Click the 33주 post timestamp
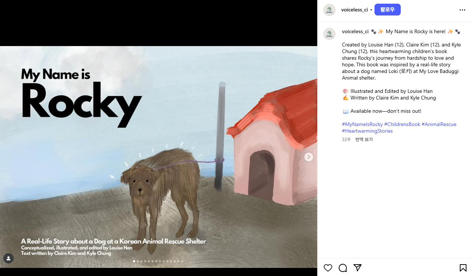The height and width of the screenshot is (276, 472). pos(346,140)
